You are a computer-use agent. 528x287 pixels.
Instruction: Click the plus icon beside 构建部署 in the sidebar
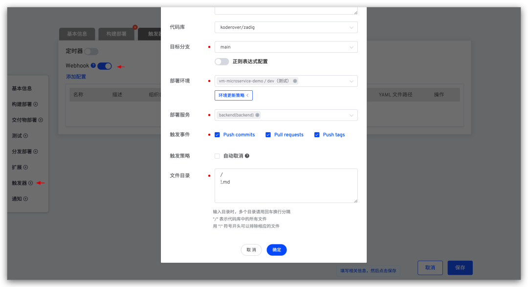click(35, 104)
